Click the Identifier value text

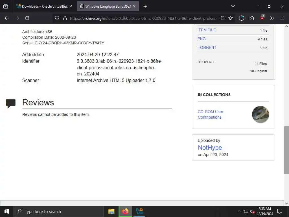pyautogui.click(x=119, y=68)
